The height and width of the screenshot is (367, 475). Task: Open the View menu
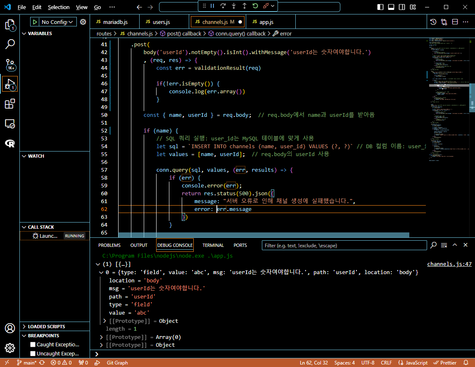[81, 7]
